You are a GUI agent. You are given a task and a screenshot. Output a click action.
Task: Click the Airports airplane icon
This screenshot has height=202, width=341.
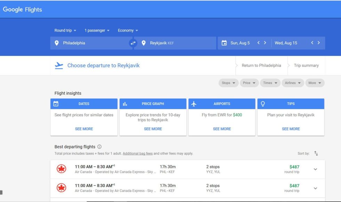point(194,104)
